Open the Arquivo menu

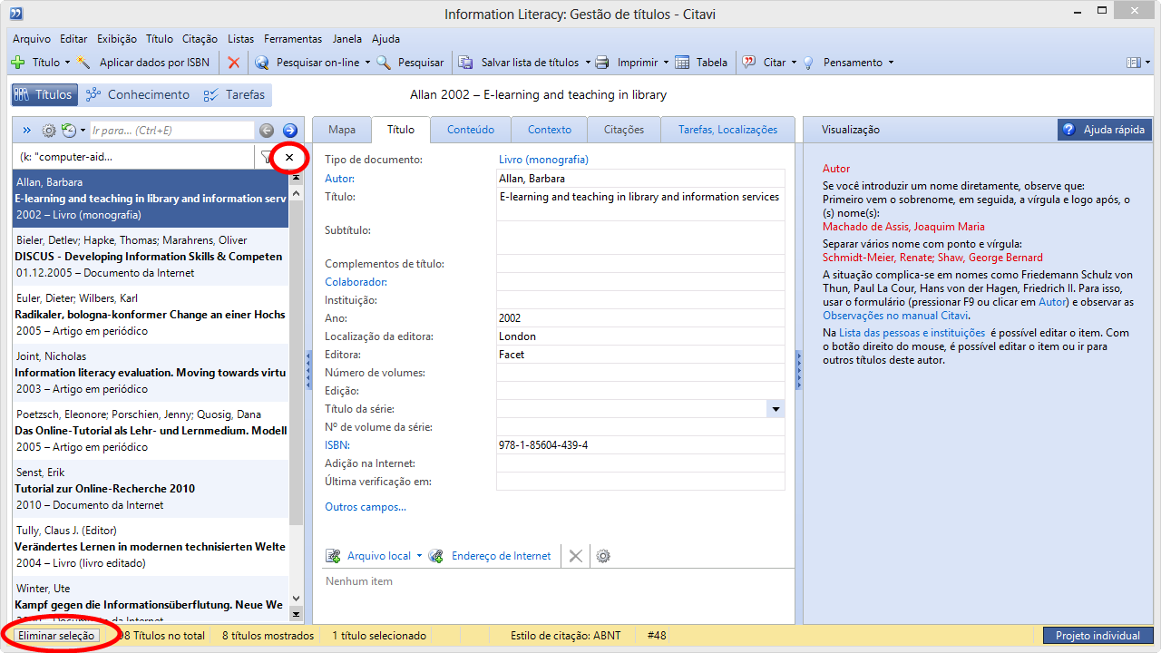32,39
